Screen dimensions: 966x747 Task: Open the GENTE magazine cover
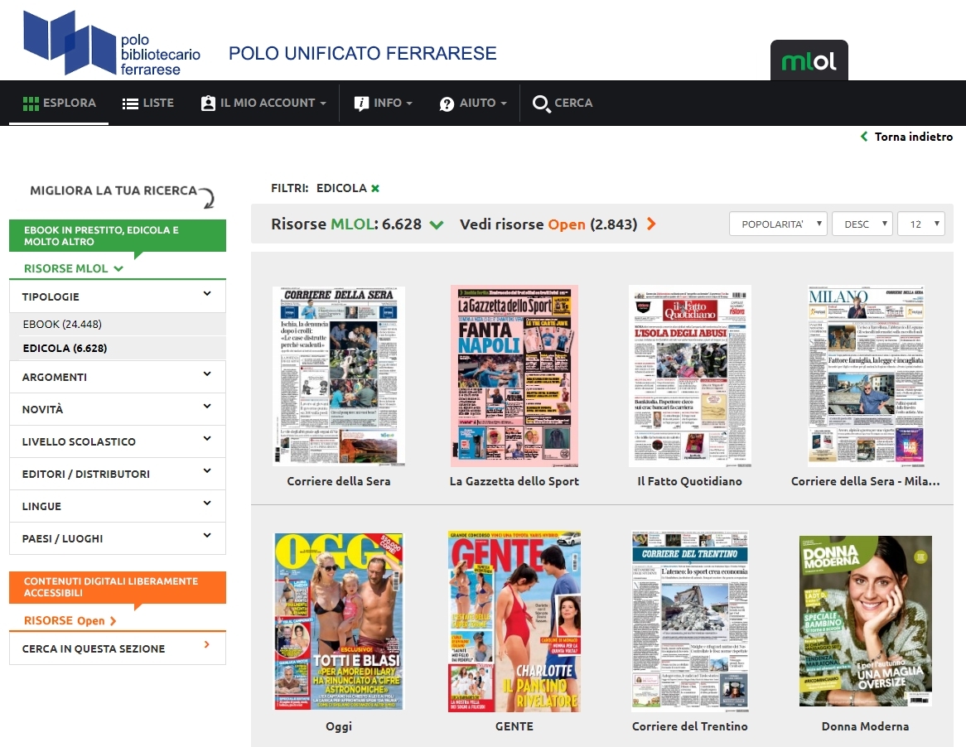tap(514, 621)
